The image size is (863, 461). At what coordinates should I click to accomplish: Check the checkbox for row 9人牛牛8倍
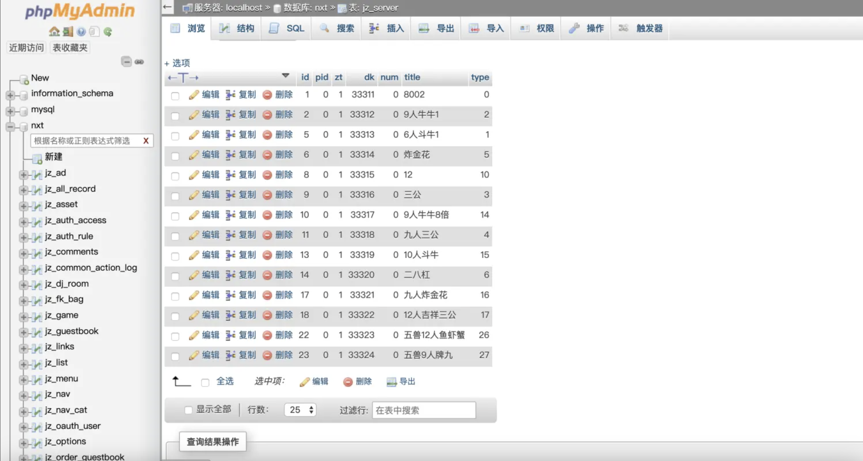(x=175, y=216)
